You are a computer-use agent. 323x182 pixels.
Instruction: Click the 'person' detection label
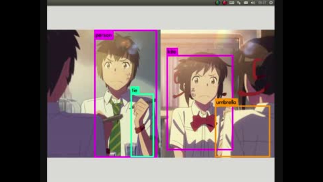(x=104, y=35)
